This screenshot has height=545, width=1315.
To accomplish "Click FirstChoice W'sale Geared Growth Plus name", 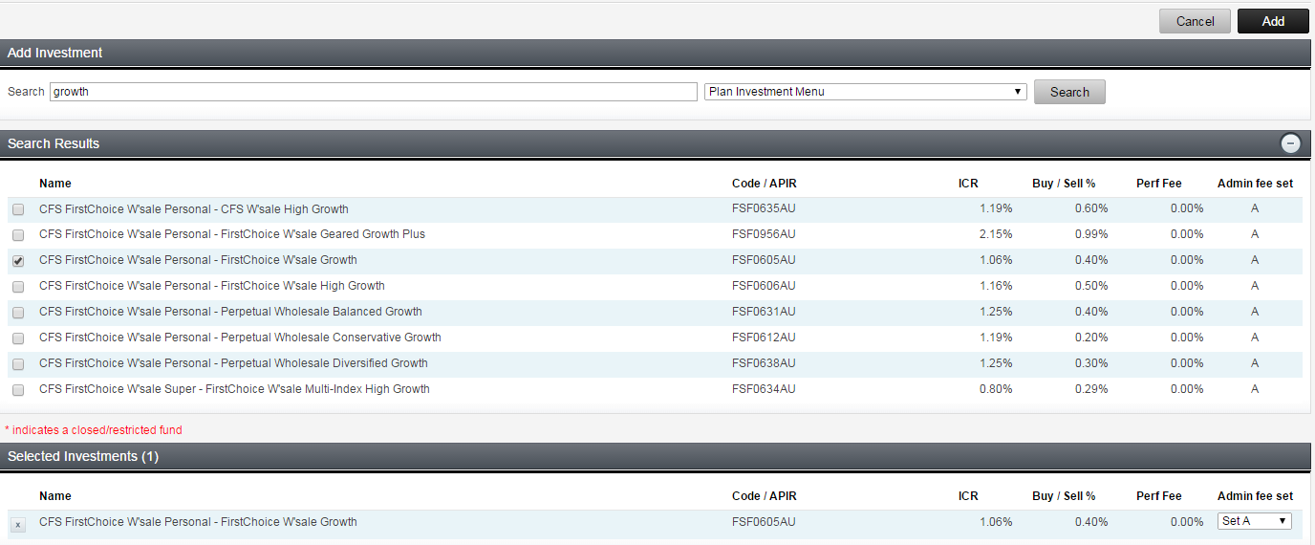I will 232,234.
